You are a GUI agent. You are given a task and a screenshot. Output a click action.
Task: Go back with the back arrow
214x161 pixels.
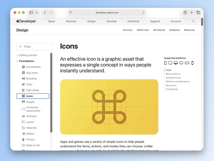[45, 13]
